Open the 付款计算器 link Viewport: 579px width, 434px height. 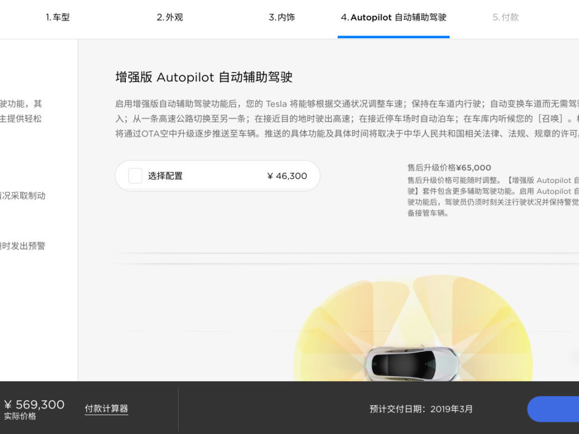click(x=106, y=409)
